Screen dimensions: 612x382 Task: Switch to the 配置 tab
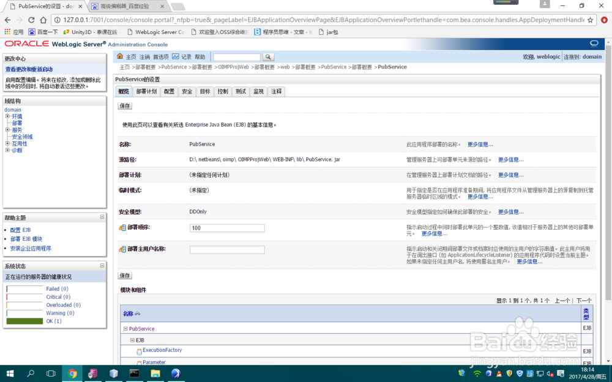coord(169,91)
